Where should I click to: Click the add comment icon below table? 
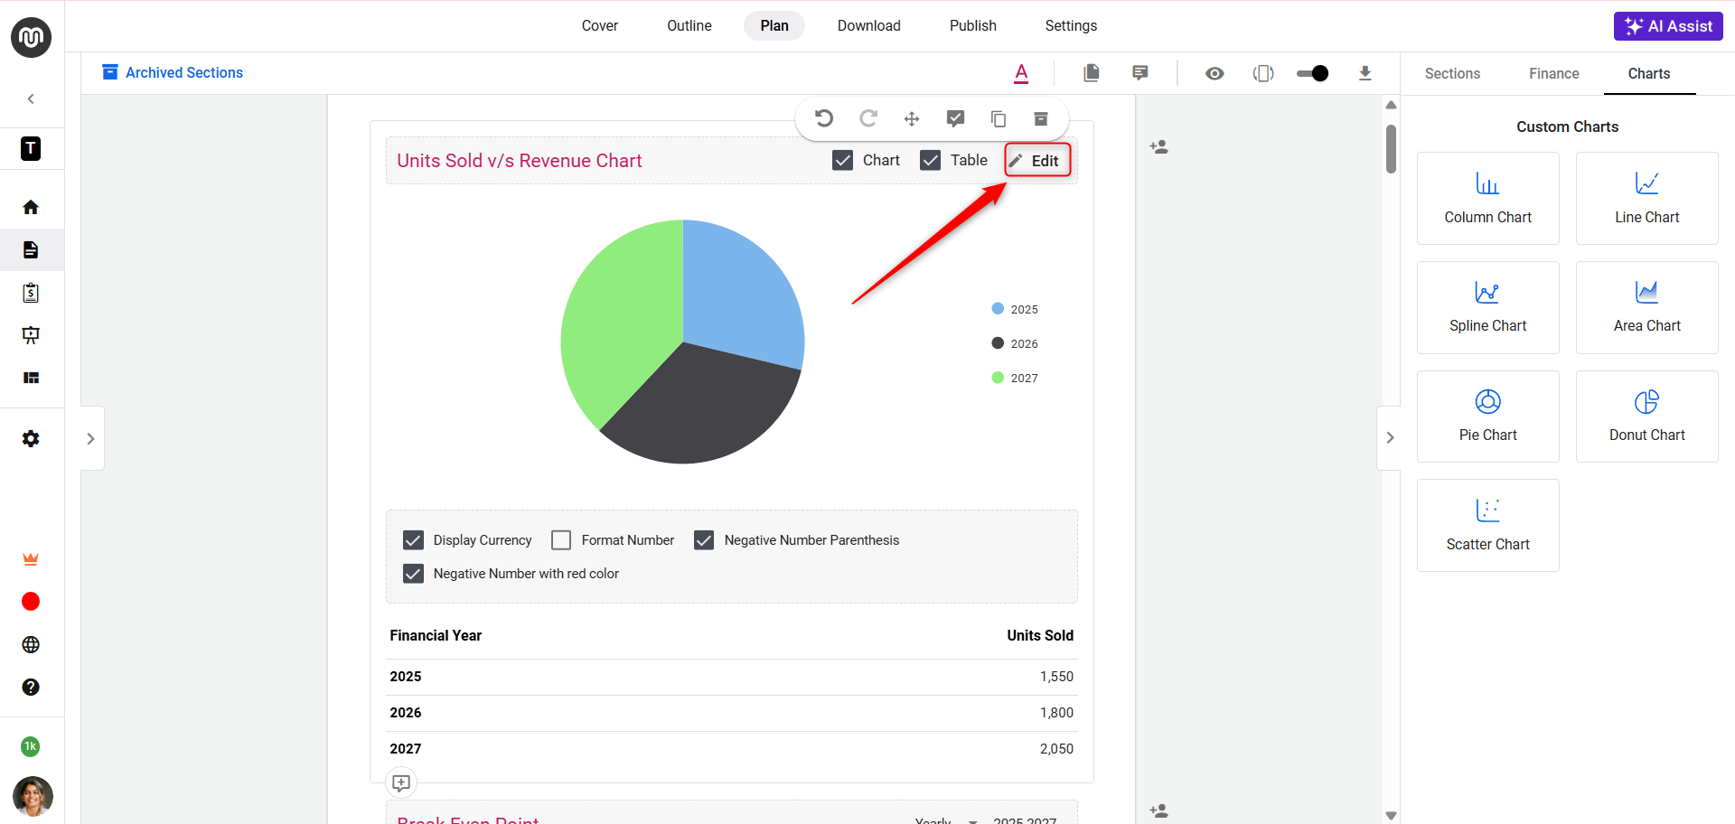click(x=401, y=782)
